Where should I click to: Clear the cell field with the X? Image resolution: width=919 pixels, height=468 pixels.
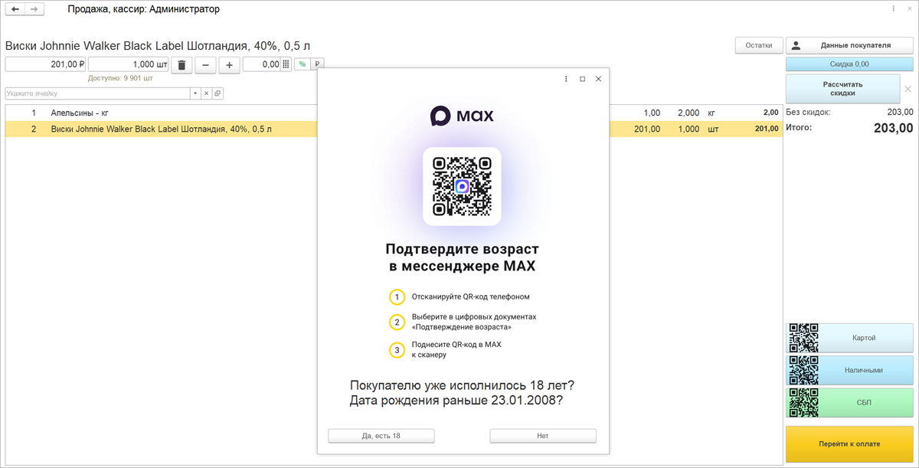206,93
